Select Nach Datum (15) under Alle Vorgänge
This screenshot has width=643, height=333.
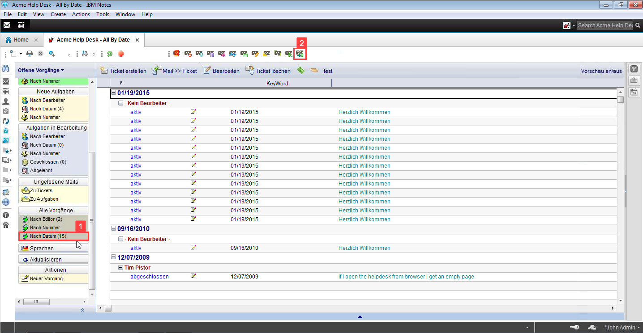click(48, 236)
